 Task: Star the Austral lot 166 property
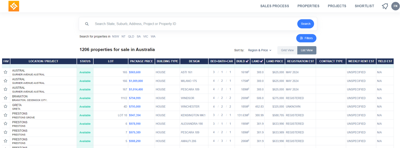[5, 81]
